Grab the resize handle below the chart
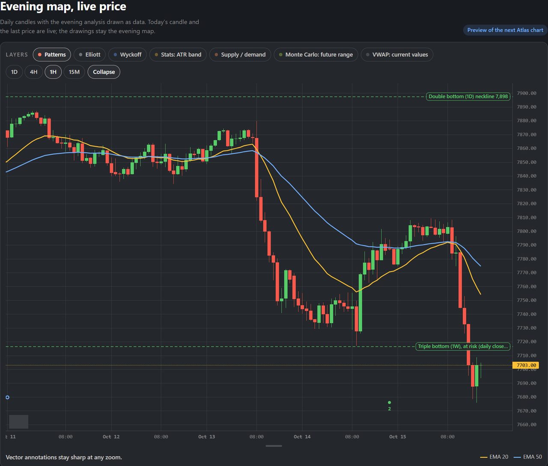Viewport: 548px width, 466px height. pos(274,446)
